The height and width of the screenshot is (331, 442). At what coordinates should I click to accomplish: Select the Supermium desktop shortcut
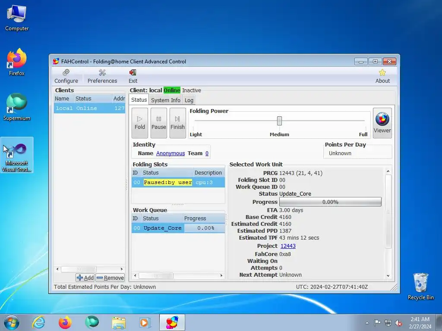pyautogui.click(x=17, y=107)
